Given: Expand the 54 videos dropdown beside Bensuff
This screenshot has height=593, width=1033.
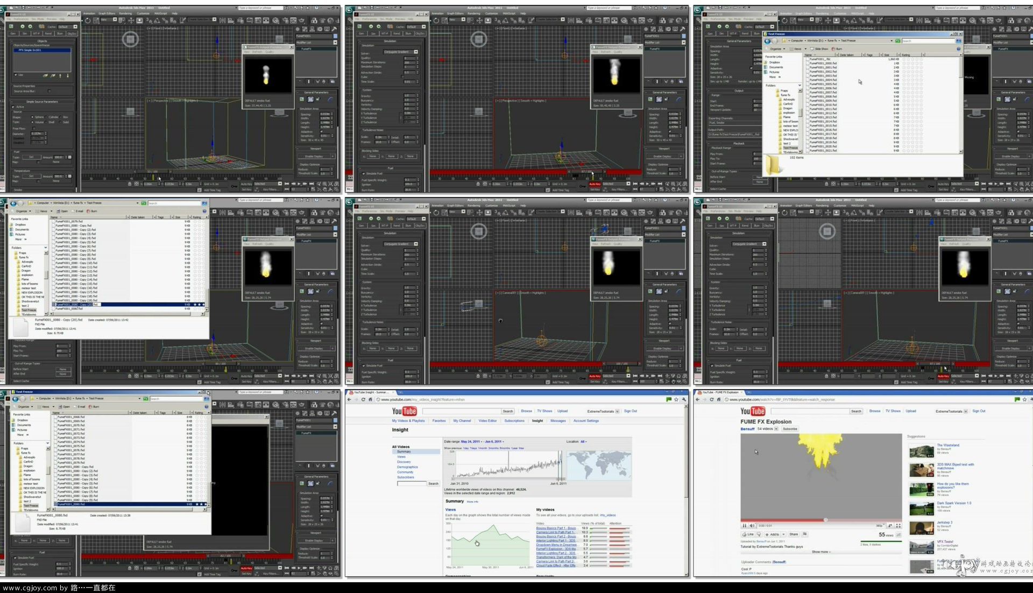Looking at the screenshot, I should [776, 429].
